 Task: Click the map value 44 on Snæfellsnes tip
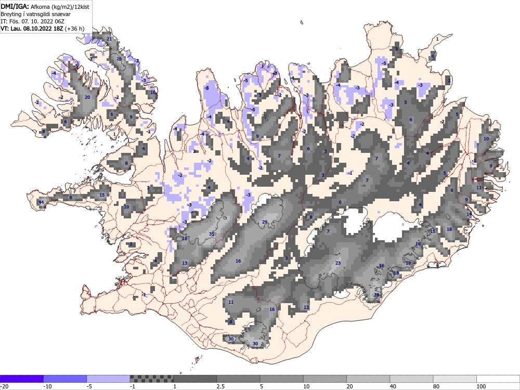[x=41, y=202]
